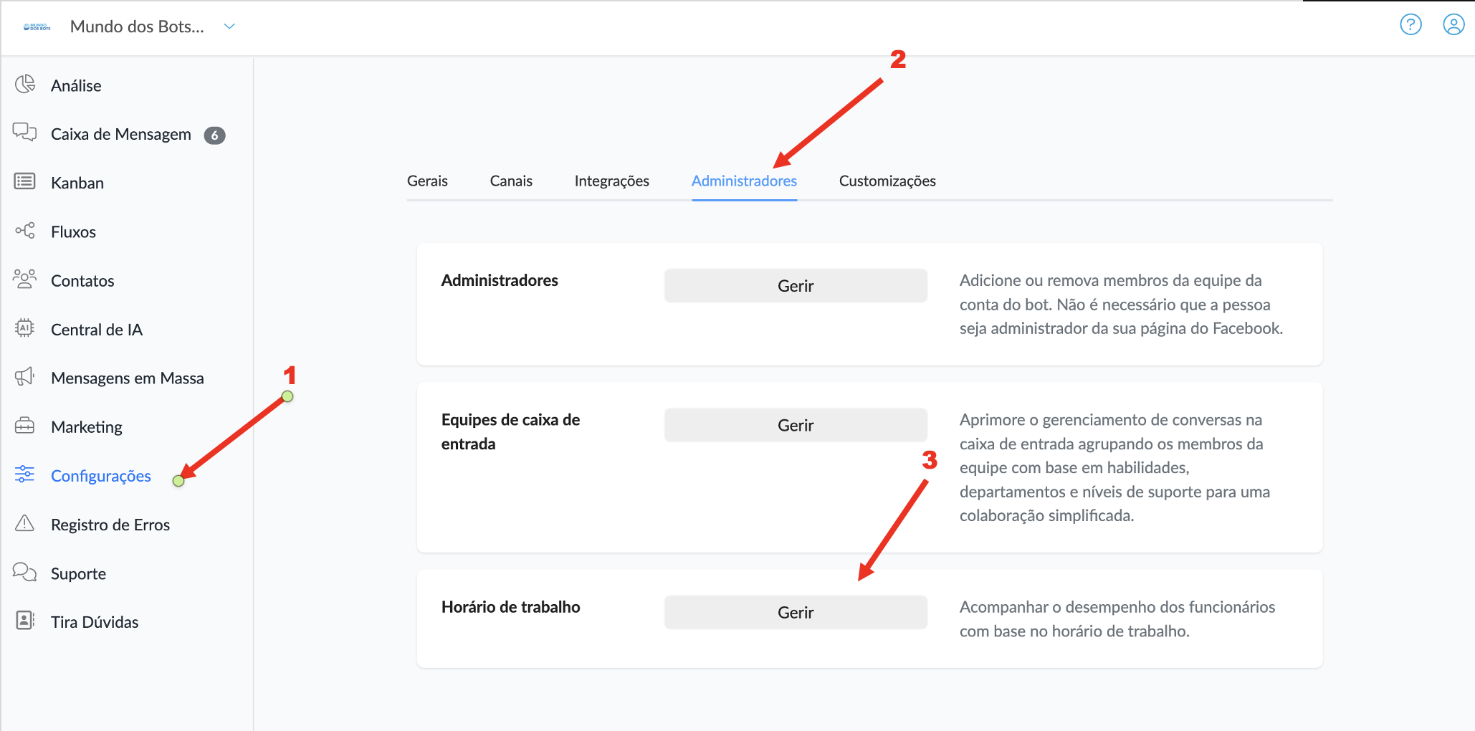
Task: Select the Mensagens em Massa megaphone icon
Action: point(24,377)
